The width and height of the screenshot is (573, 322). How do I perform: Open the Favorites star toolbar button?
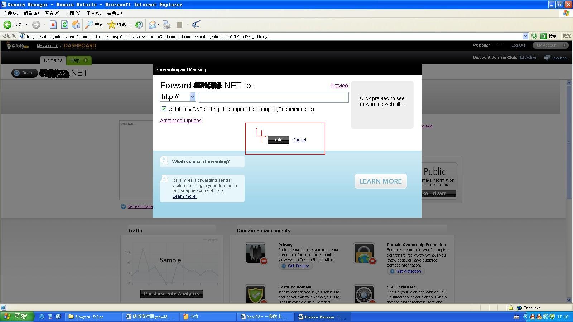point(119,25)
